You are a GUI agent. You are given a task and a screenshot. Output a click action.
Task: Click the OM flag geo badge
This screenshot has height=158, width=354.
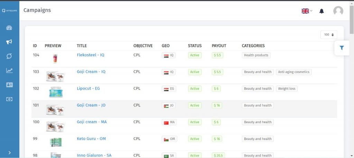point(169,139)
